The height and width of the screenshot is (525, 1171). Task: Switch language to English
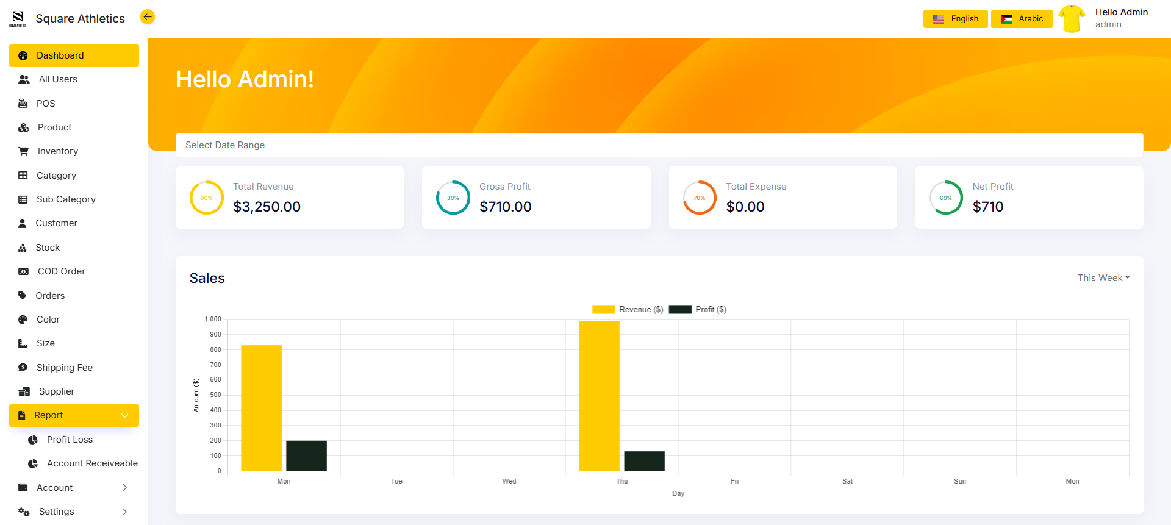955,19
